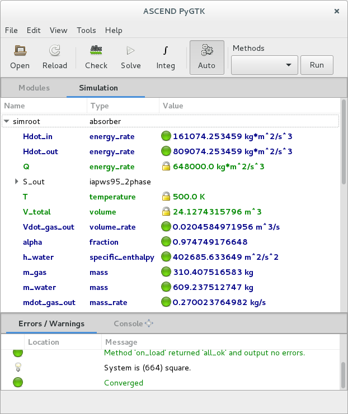Switch to the Modules tab
The image size is (348, 414).
pos(34,88)
